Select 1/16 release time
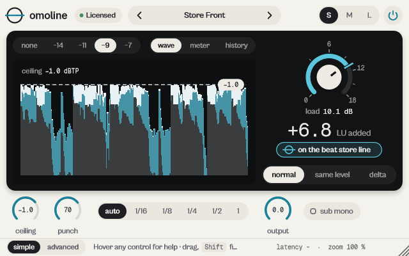409x256 pixels. (141, 211)
